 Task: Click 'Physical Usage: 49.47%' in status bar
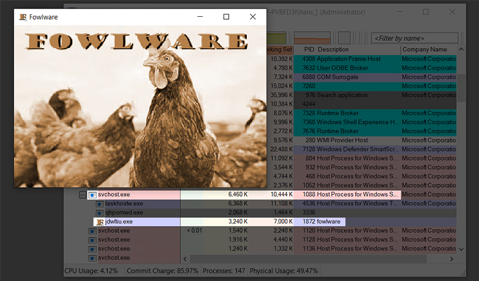coord(284,271)
